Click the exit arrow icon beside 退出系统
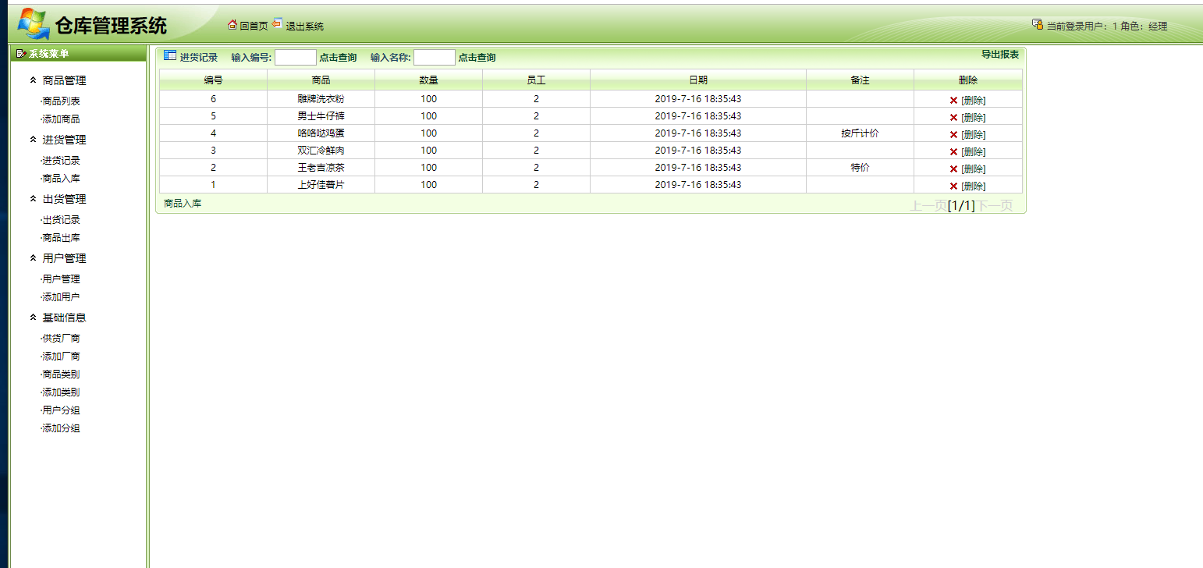Image resolution: width=1203 pixels, height=568 pixels. (277, 23)
